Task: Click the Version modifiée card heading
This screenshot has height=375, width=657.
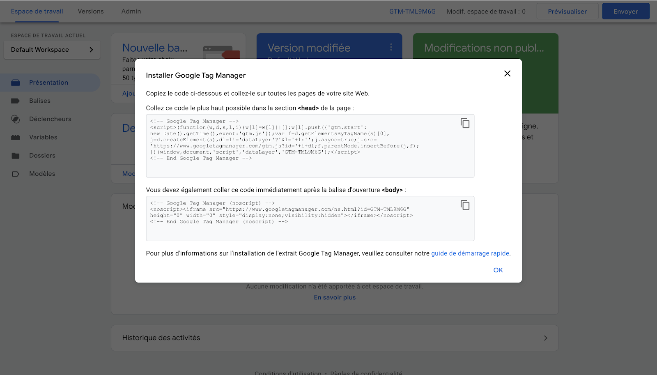Action: pyautogui.click(x=309, y=48)
